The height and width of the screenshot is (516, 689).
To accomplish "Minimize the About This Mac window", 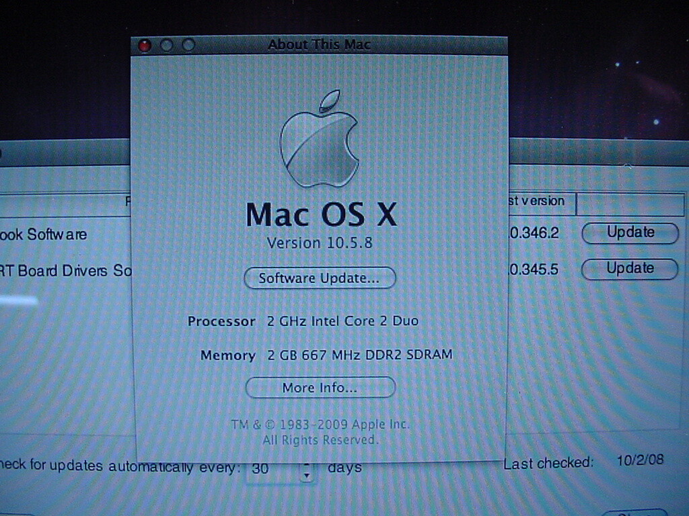I will [x=167, y=45].
